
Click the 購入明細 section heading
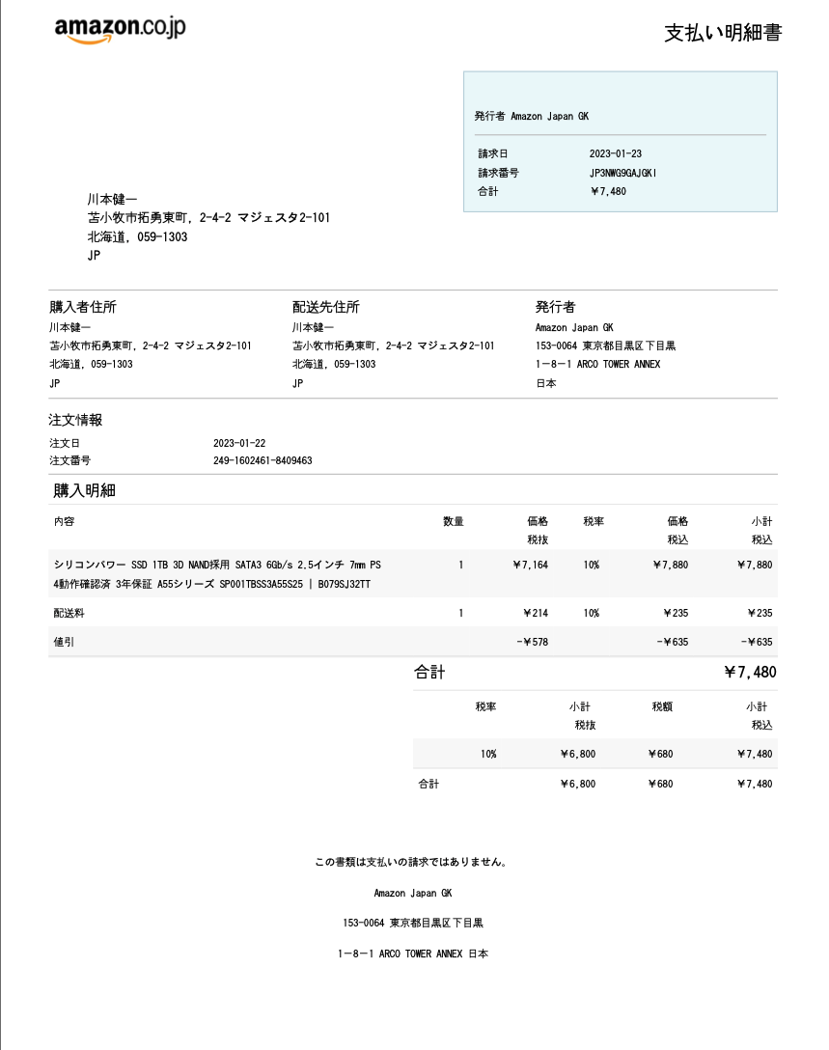point(84,490)
